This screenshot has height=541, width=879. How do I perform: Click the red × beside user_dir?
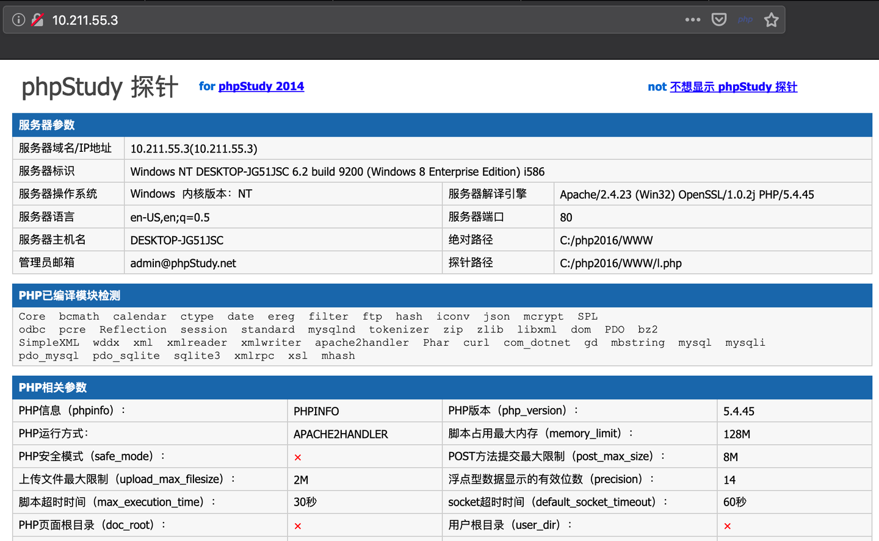coord(726,525)
